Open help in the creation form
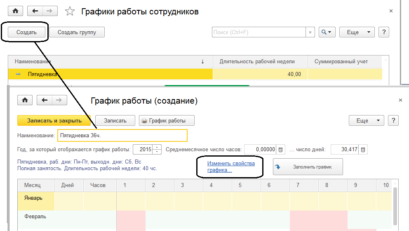Image resolution: width=409 pixels, height=231 pixels. pos(393,121)
